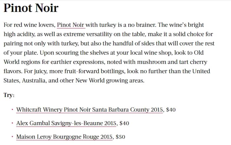Click the bullet before Alex Gambal
231x145 pixels.
[x=12, y=123]
